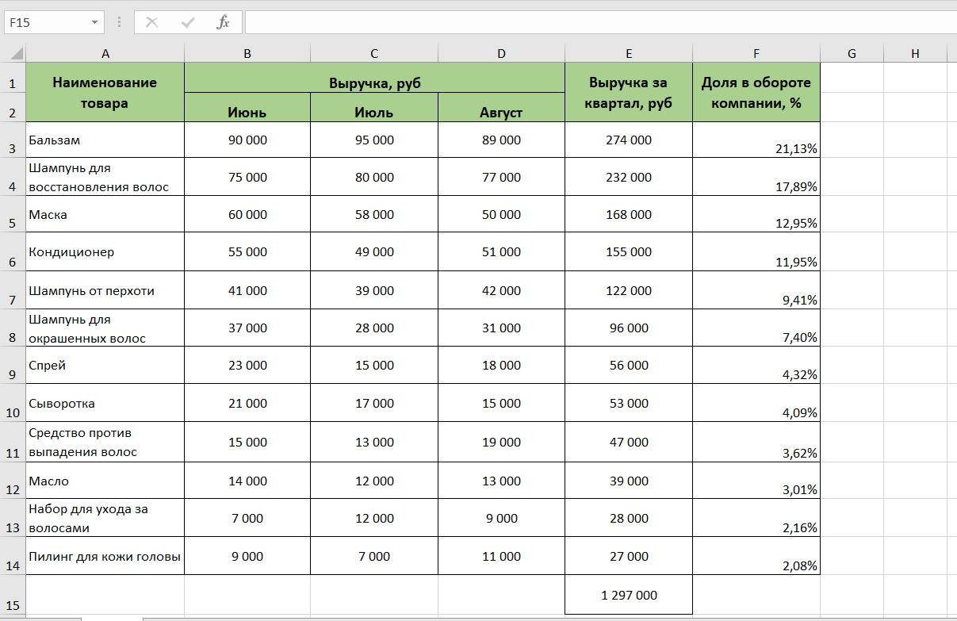Click the 89 000 August value
Screen dimensions: 957x621
(x=501, y=140)
